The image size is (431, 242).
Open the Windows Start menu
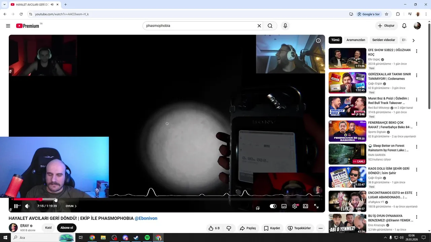pos(5,238)
